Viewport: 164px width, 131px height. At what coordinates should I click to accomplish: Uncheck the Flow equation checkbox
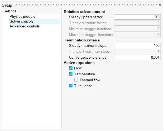click(x=71, y=68)
